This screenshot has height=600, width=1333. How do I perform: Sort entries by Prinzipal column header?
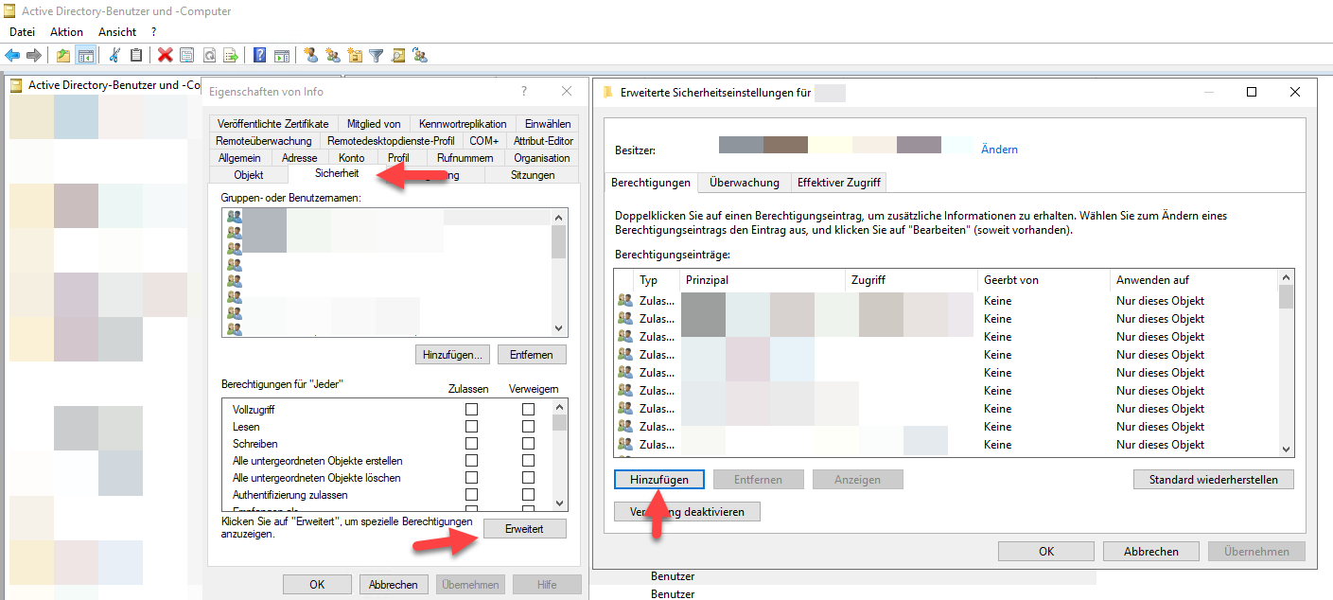762,280
